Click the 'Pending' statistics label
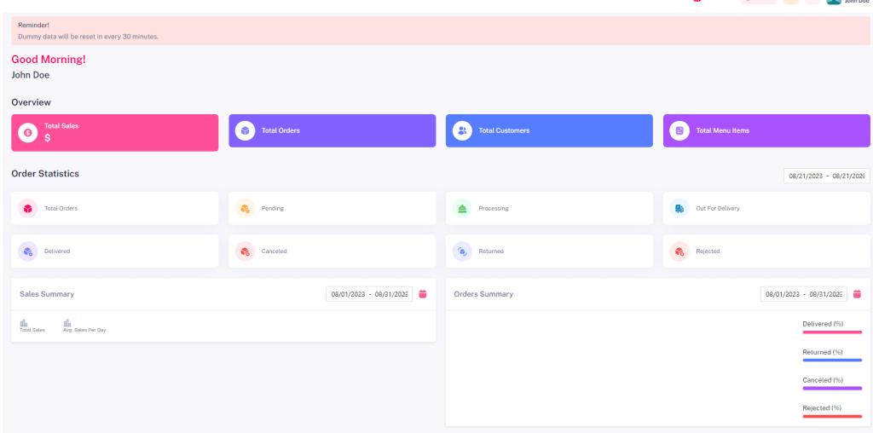Screen dimensions: 873x433 click(x=273, y=209)
